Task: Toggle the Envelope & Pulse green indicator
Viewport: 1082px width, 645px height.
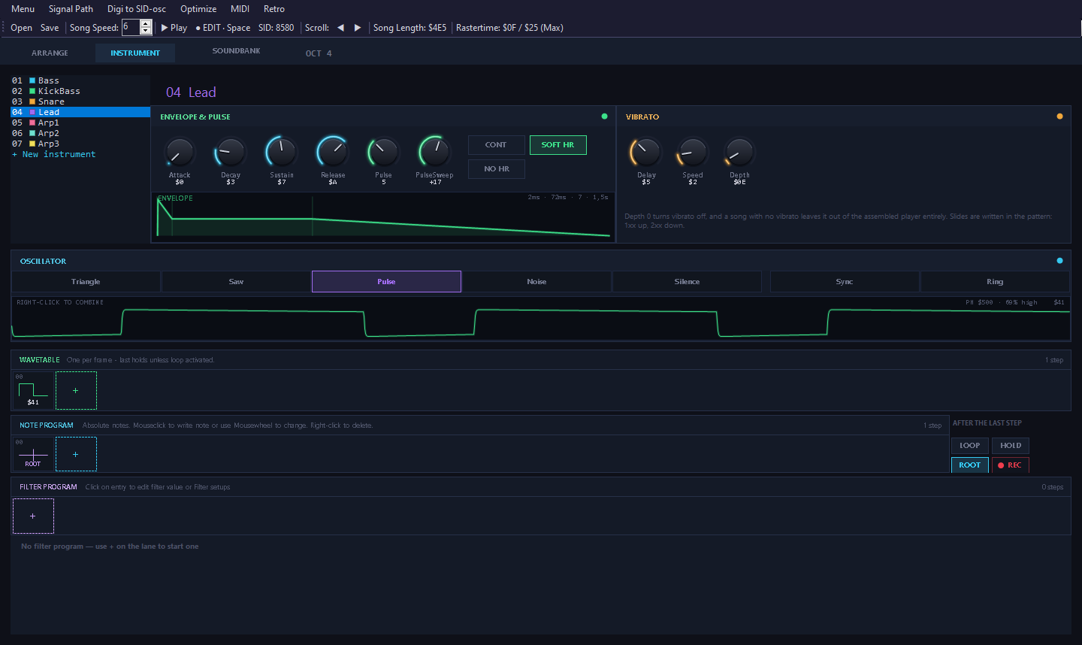Action: pos(604,117)
